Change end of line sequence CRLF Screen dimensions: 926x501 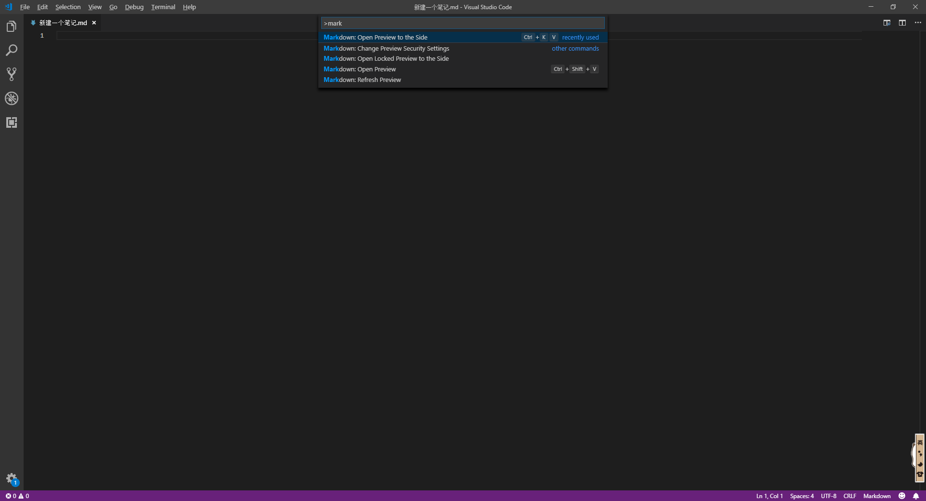(850, 496)
